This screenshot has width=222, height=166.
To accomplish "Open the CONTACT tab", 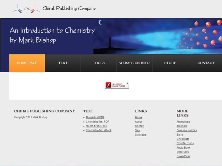I will pos(206,63).
